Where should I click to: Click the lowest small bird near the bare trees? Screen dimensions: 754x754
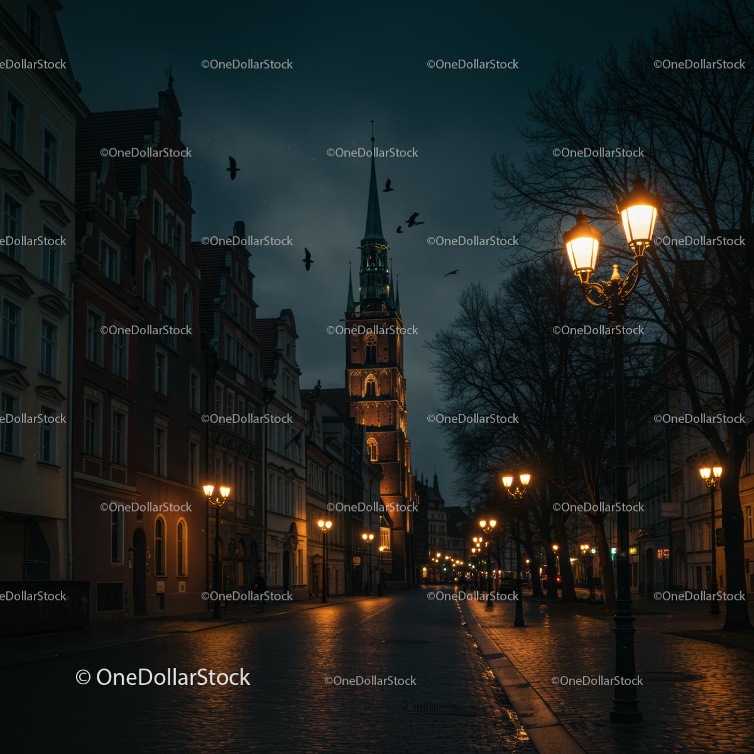point(451,273)
